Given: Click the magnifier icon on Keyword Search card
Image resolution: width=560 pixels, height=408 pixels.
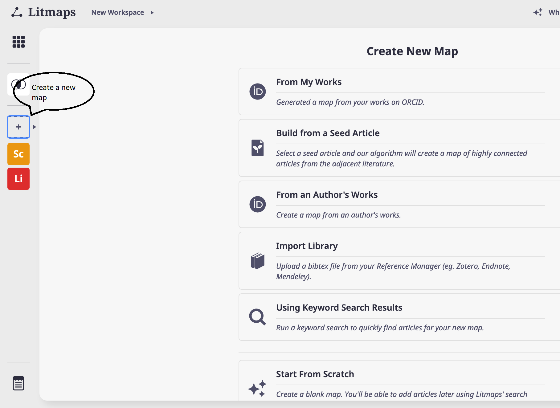Looking at the screenshot, I should pos(258,317).
